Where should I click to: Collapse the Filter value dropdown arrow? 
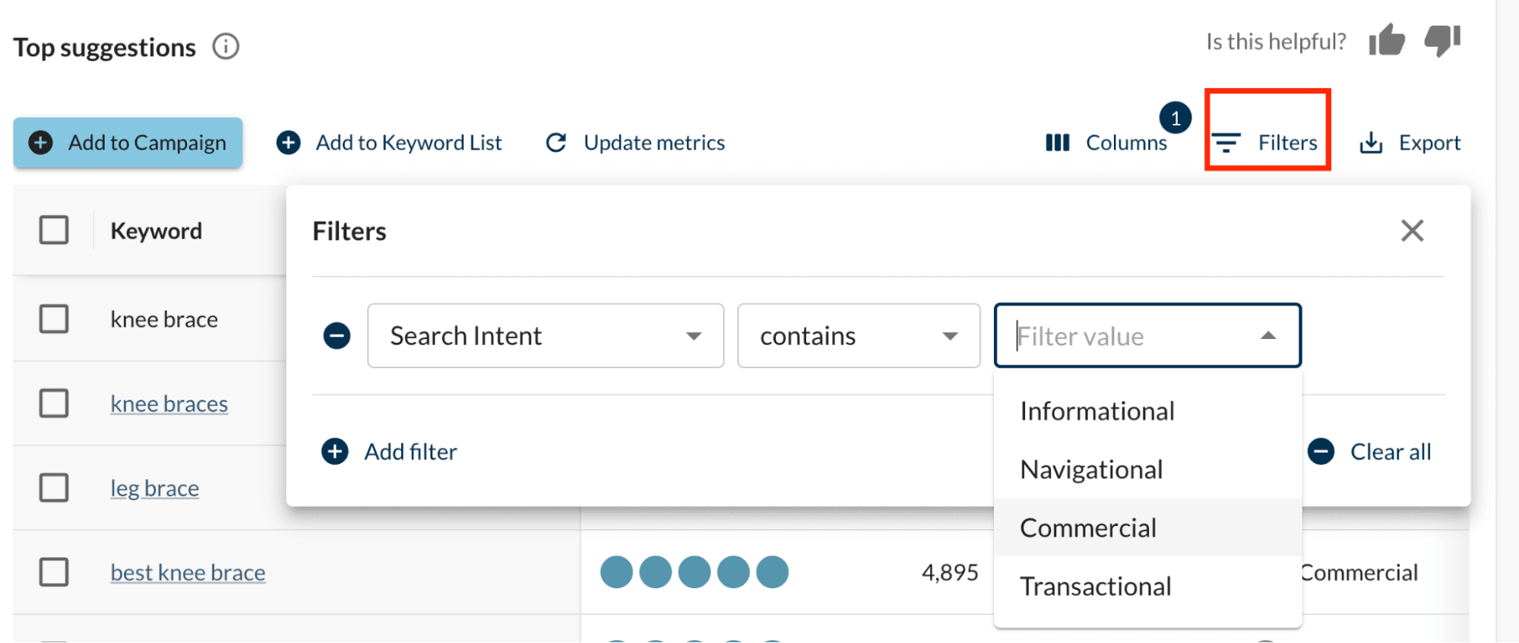(x=1267, y=335)
